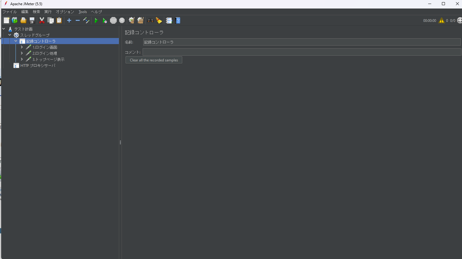Screen dimensions: 462x259
Task: Click the remote engines globe icon
Action: [x=460, y=20]
